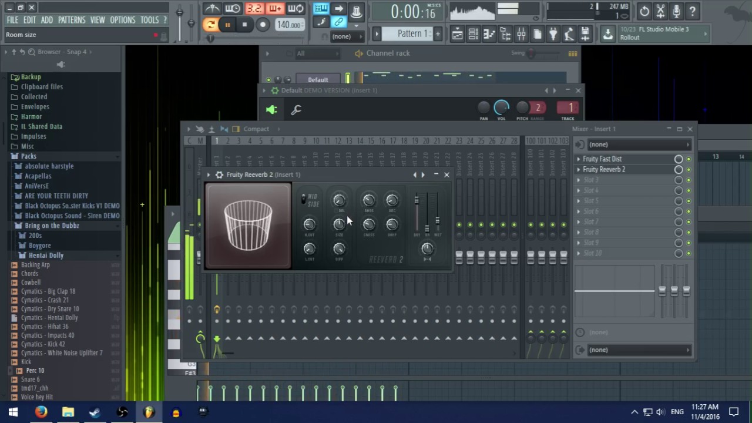The image size is (752, 423).
Task: Open the Playlist view from the toolbar
Action: coord(457,35)
